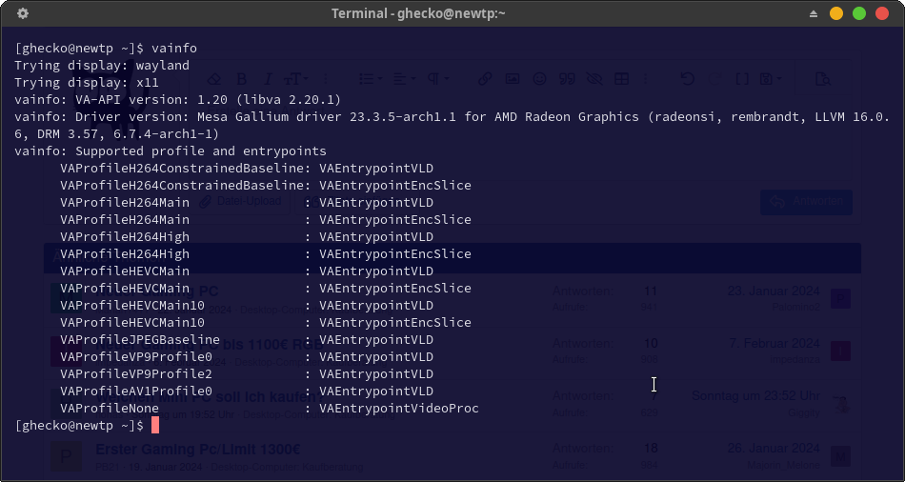Viewport: 905px width, 482px height.
Task: Click the preview icon in the forum editor behind
Action: tap(823, 79)
